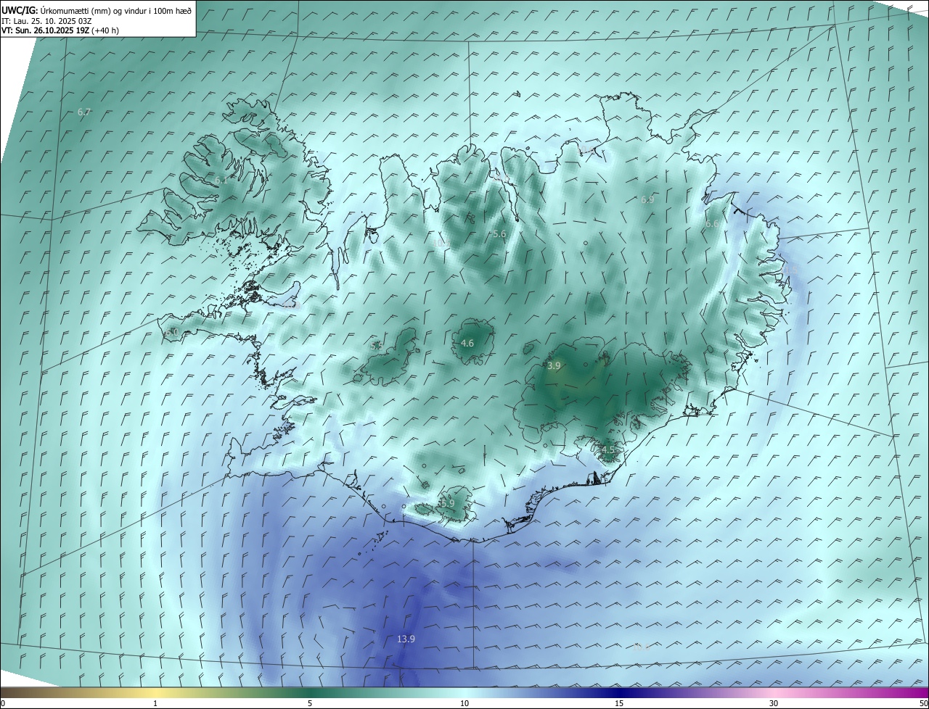Click the '0' tick on the colour scale
Screen dimensions: 929x709
click(3, 703)
